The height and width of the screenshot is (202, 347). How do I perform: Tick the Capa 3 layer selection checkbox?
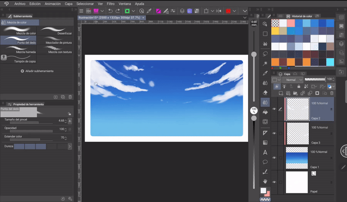[280, 133]
